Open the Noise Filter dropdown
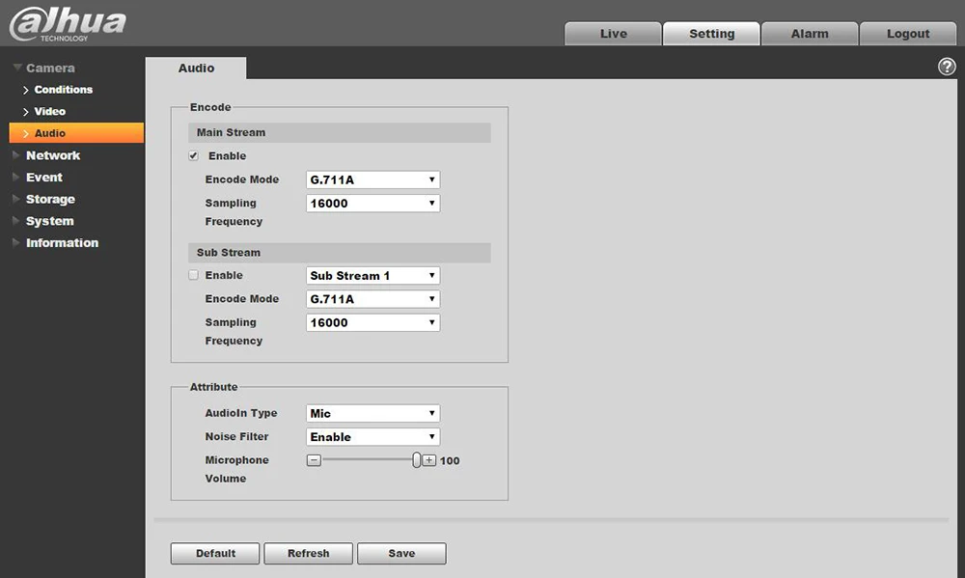The height and width of the screenshot is (578, 965). point(372,437)
